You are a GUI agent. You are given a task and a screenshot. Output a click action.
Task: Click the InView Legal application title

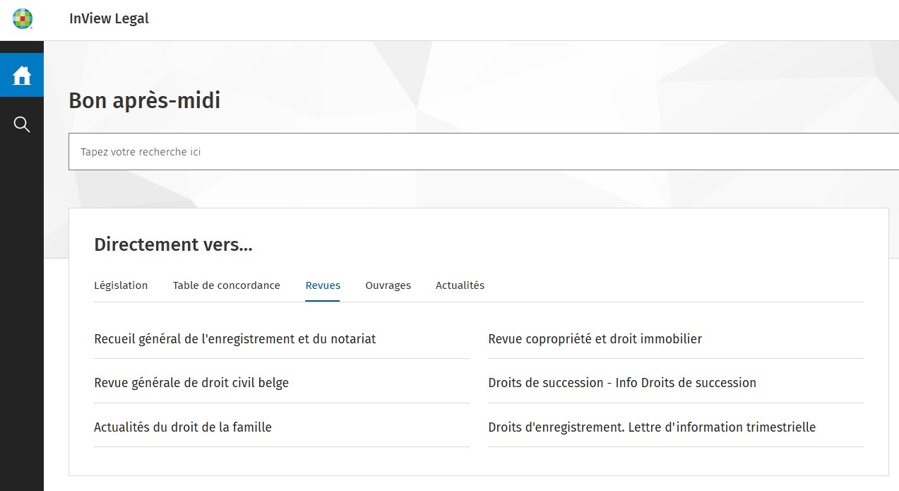tap(109, 19)
